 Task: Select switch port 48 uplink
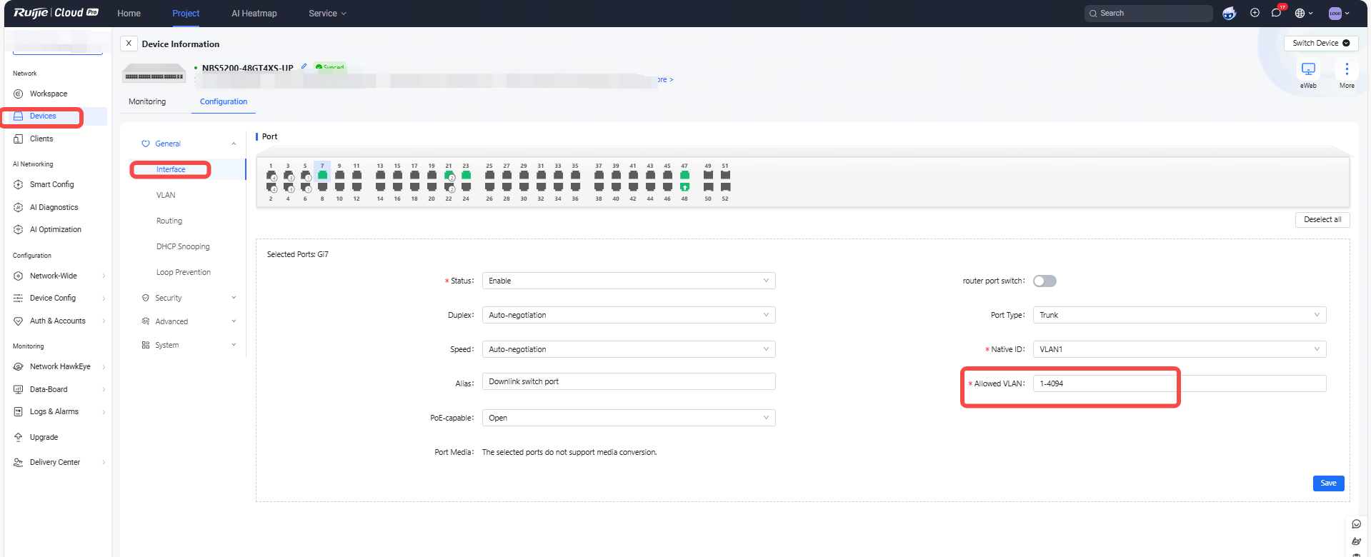pos(684,187)
